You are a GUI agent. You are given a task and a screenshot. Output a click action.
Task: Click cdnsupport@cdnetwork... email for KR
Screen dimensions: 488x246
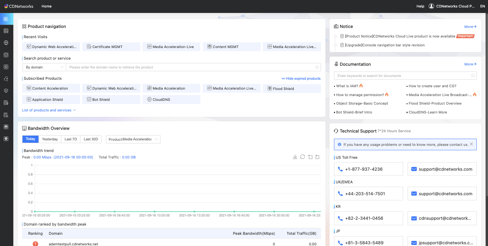pos(442,218)
